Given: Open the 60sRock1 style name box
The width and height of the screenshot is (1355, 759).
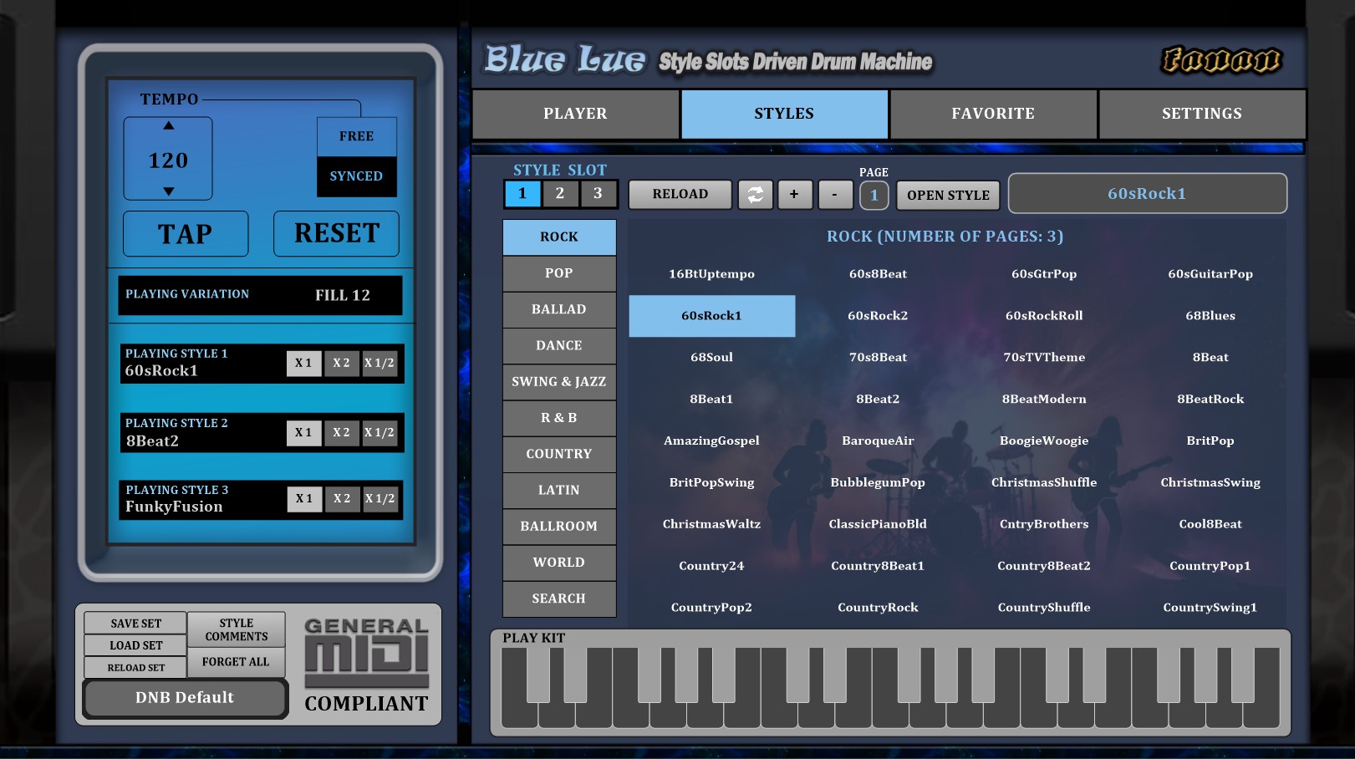Looking at the screenshot, I should pyautogui.click(x=1147, y=194).
